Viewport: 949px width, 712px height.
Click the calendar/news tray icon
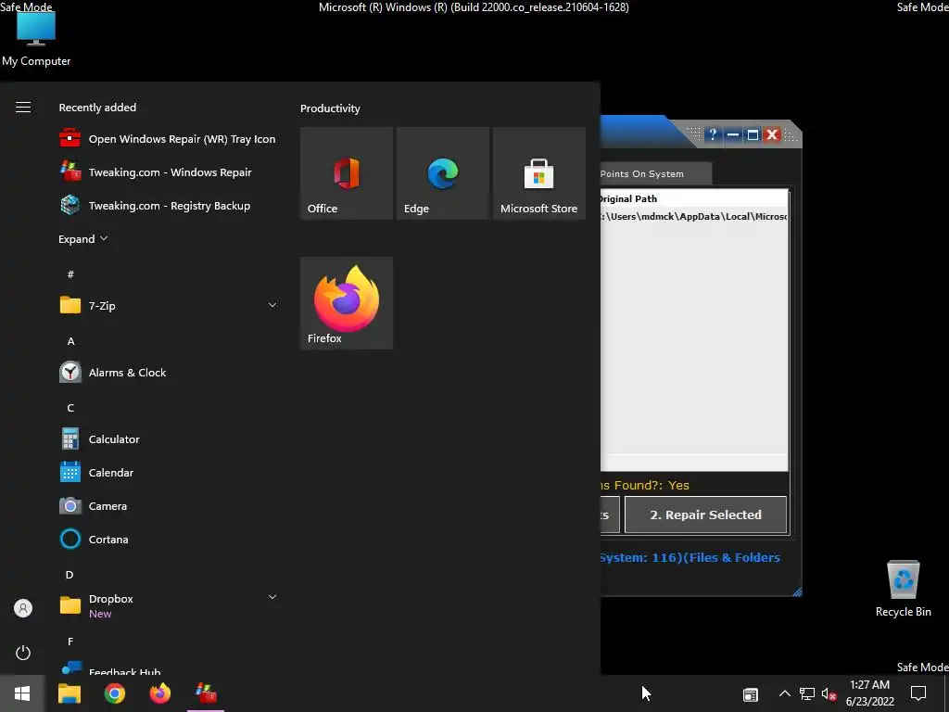tap(751, 694)
